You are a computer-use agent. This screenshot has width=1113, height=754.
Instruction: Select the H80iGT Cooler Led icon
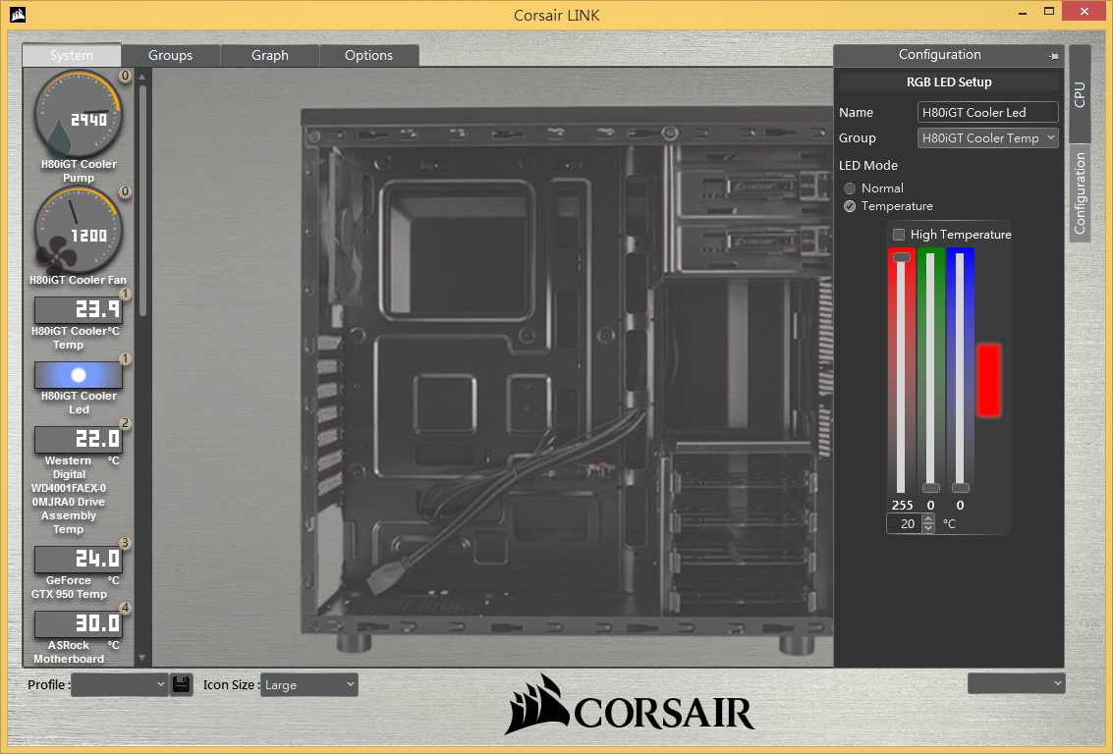[78, 374]
